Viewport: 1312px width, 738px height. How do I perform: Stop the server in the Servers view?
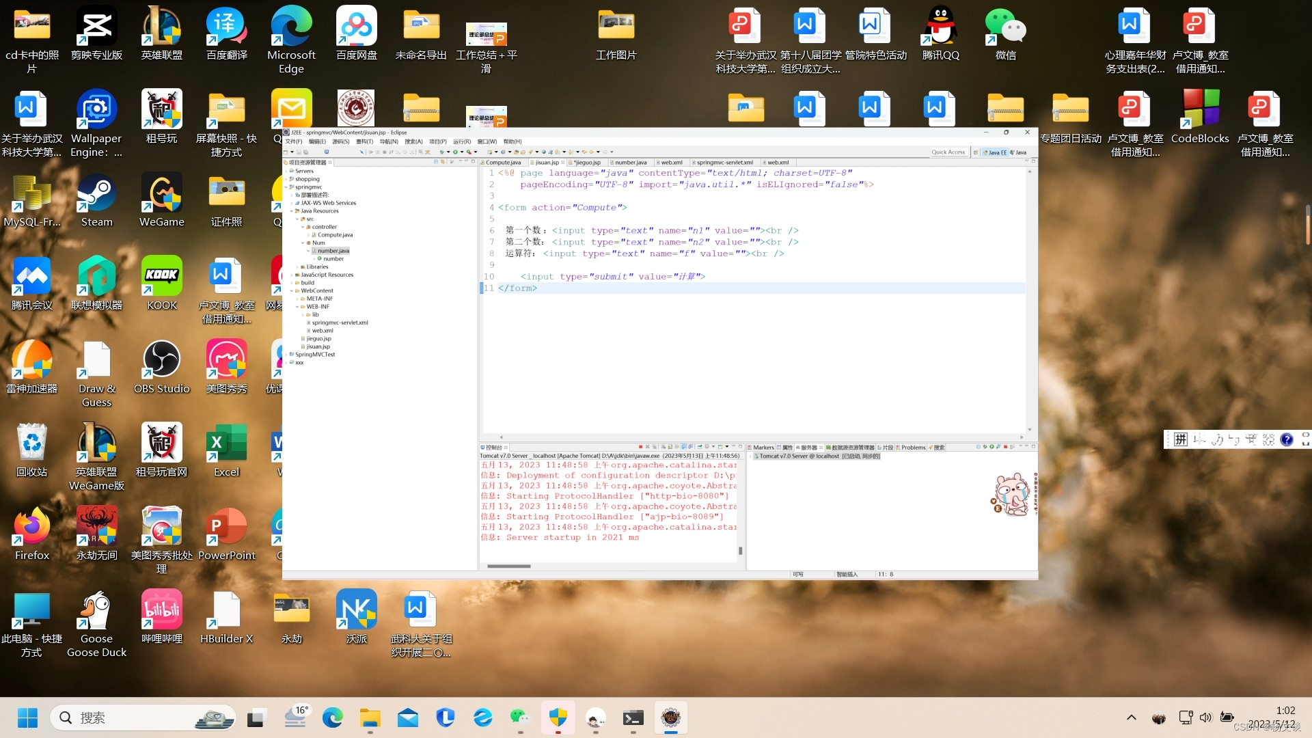coord(1005,447)
